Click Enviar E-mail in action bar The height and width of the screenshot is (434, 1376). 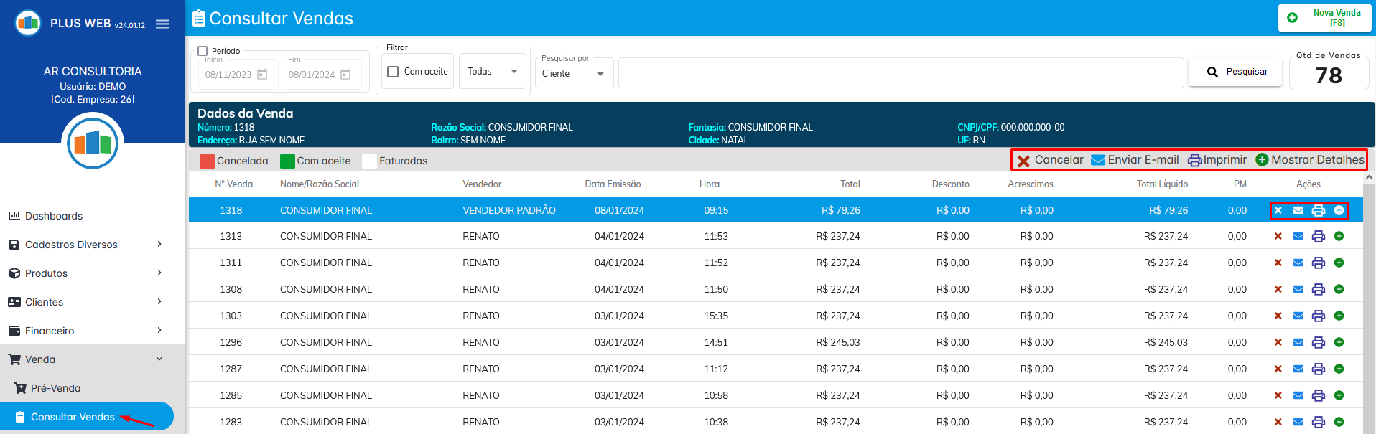1135,160
